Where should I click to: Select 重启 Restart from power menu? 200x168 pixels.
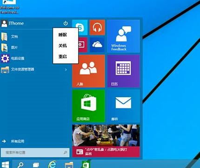[63, 56]
